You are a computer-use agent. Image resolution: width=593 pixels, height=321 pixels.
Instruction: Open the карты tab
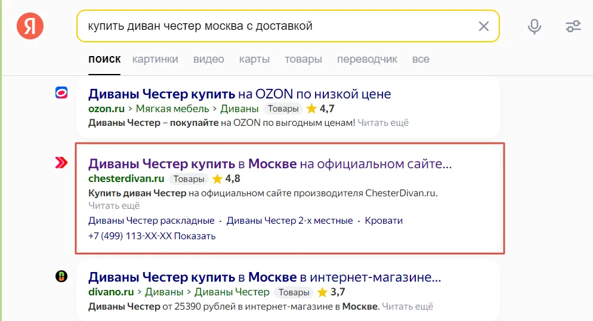point(254,60)
